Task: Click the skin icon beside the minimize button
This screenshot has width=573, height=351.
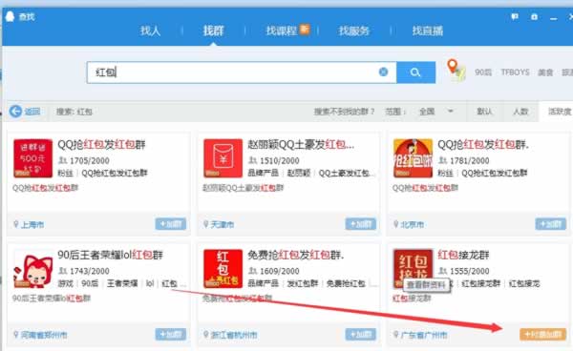Action: pos(534,17)
